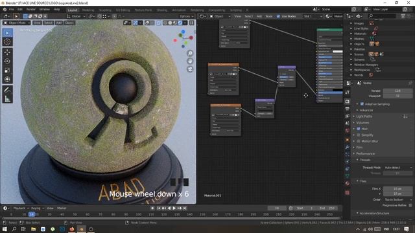Click the viewport zoom magnifier icon
The width and height of the screenshot is (415, 233).
click(190, 53)
